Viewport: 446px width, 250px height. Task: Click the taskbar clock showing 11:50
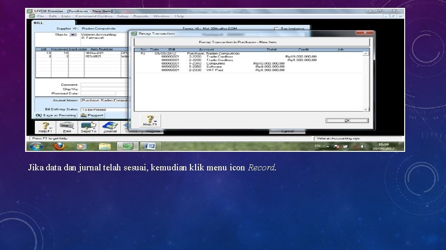pos(383,146)
